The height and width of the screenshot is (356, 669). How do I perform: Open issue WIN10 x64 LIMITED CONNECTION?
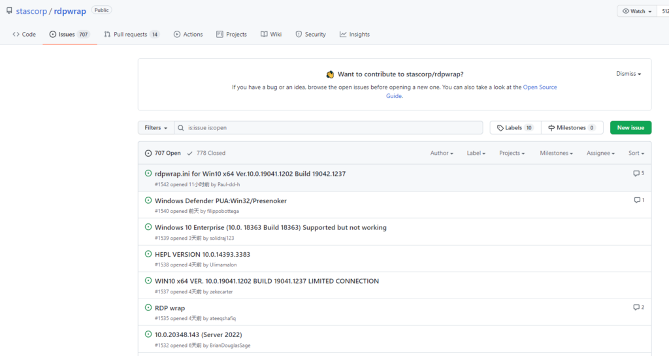pyautogui.click(x=267, y=282)
